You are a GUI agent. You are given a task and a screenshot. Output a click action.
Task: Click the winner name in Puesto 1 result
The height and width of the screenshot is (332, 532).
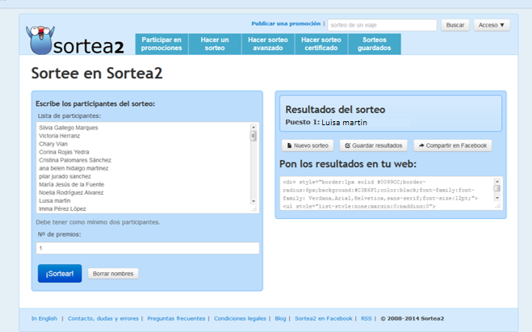point(344,123)
